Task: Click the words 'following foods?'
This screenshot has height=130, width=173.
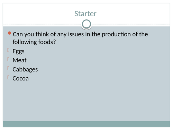Action: pos(34,42)
